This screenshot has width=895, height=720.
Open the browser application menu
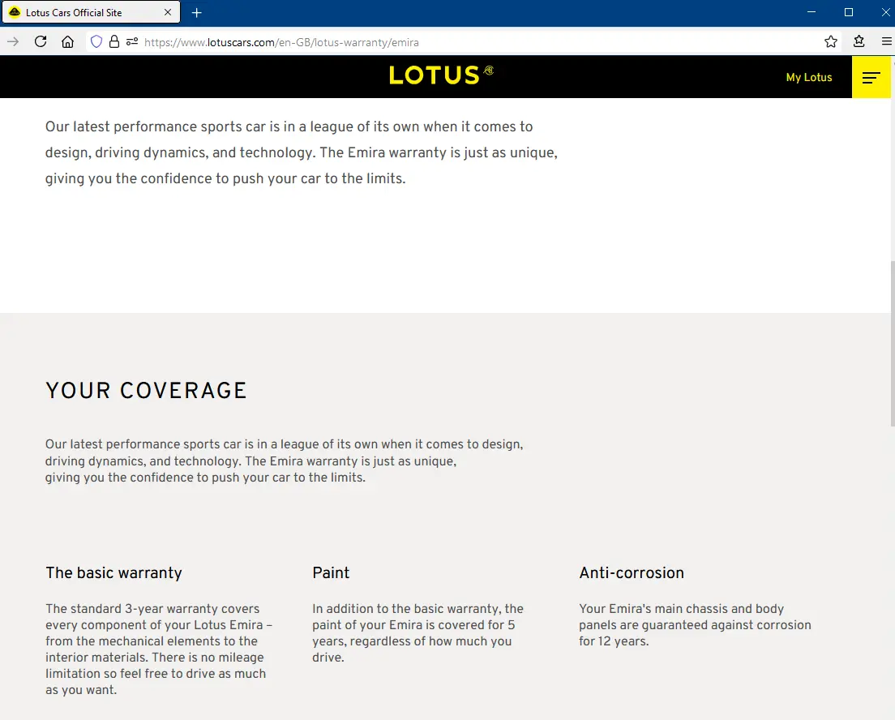(x=886, y=42)
